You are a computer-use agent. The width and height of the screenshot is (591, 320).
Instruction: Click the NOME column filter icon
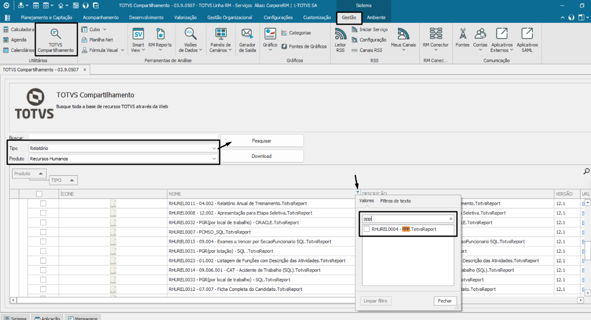pyautogui.click(x=357, y=193)
